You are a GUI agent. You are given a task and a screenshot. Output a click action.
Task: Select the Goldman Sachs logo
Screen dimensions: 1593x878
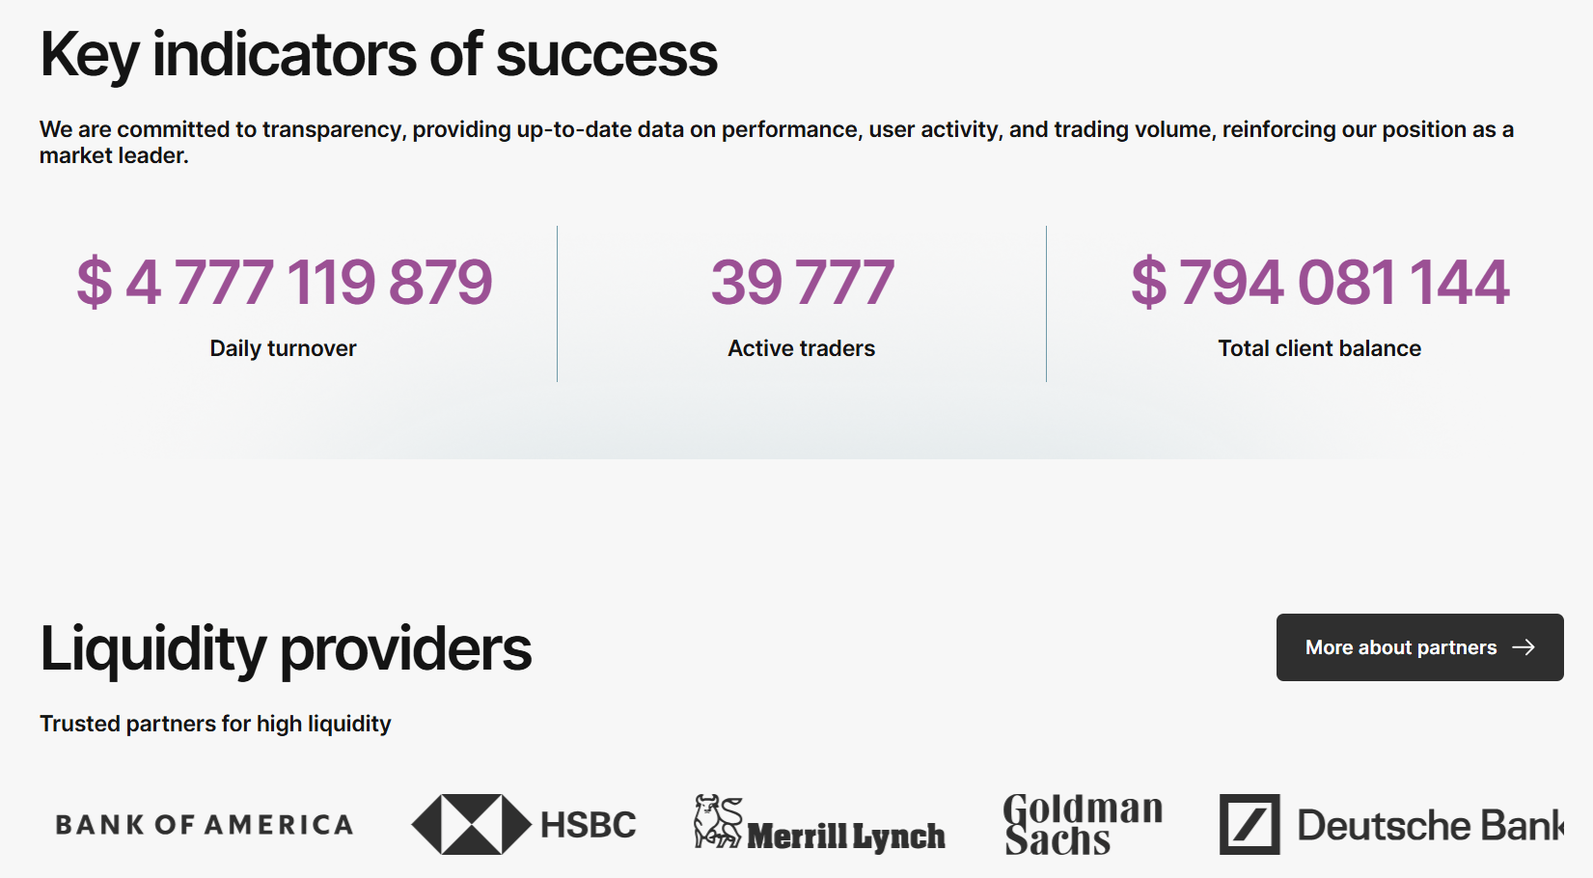(1083, 825)
